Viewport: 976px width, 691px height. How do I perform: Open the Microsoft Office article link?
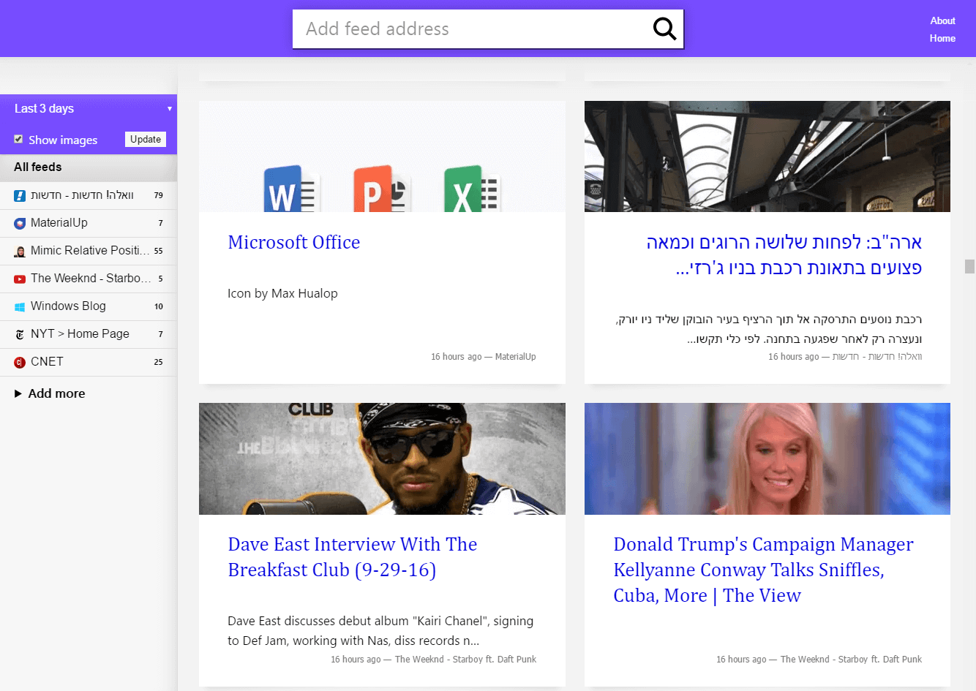[293, 242]
